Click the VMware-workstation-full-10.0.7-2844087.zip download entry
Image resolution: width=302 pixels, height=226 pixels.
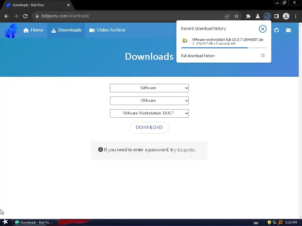tap(224, 41)
